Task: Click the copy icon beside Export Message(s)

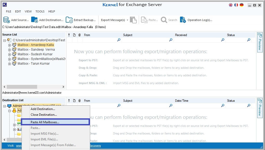Action: 133,20
